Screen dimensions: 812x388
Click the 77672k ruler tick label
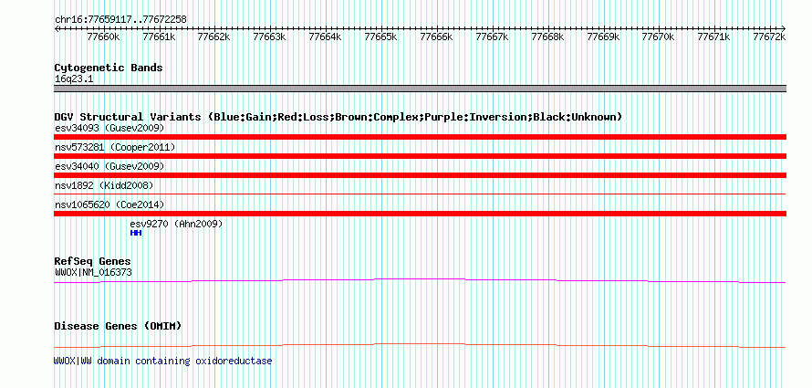(769, 37)
